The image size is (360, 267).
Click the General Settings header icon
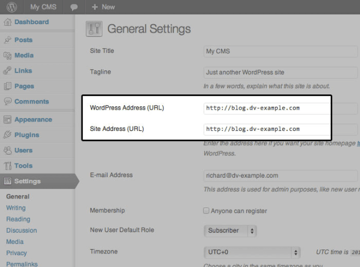(x=94, y=29)
